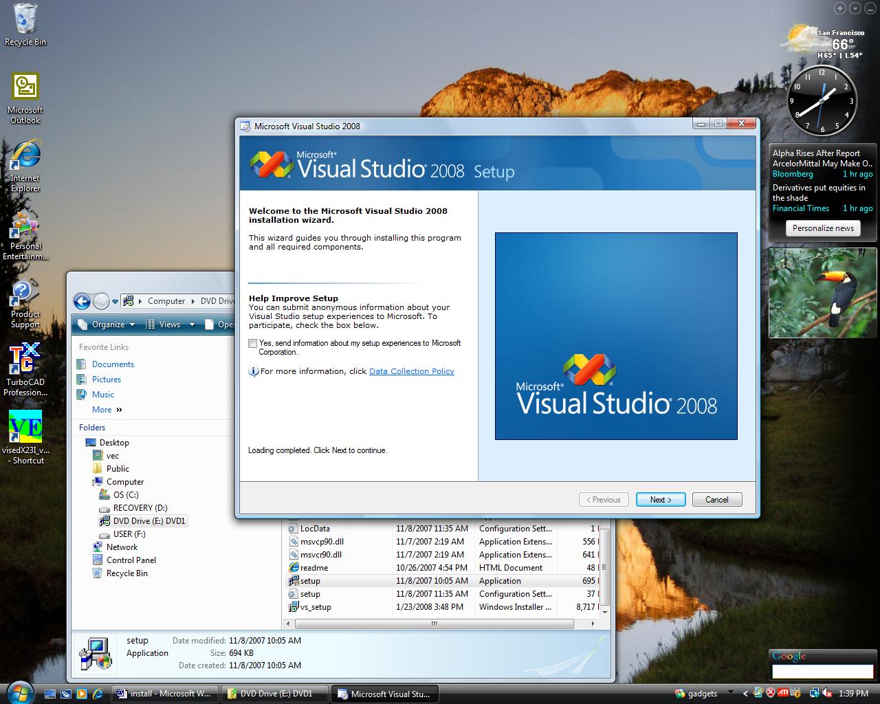Click the toucan slideshow gadget picture

823,293
